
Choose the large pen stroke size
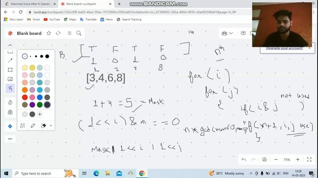42,56
